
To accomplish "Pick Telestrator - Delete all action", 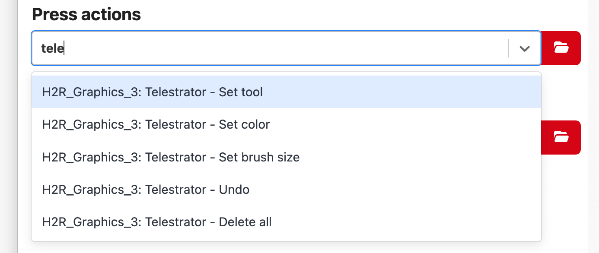I will [156, 221].
